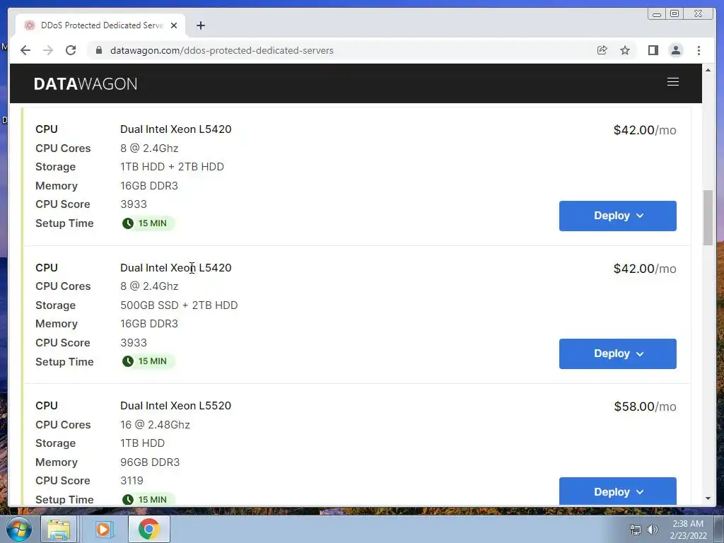The height and width of the screenshot is (543, 724).
Task: Select the text '96GB DDR3'
Action: 150,462
